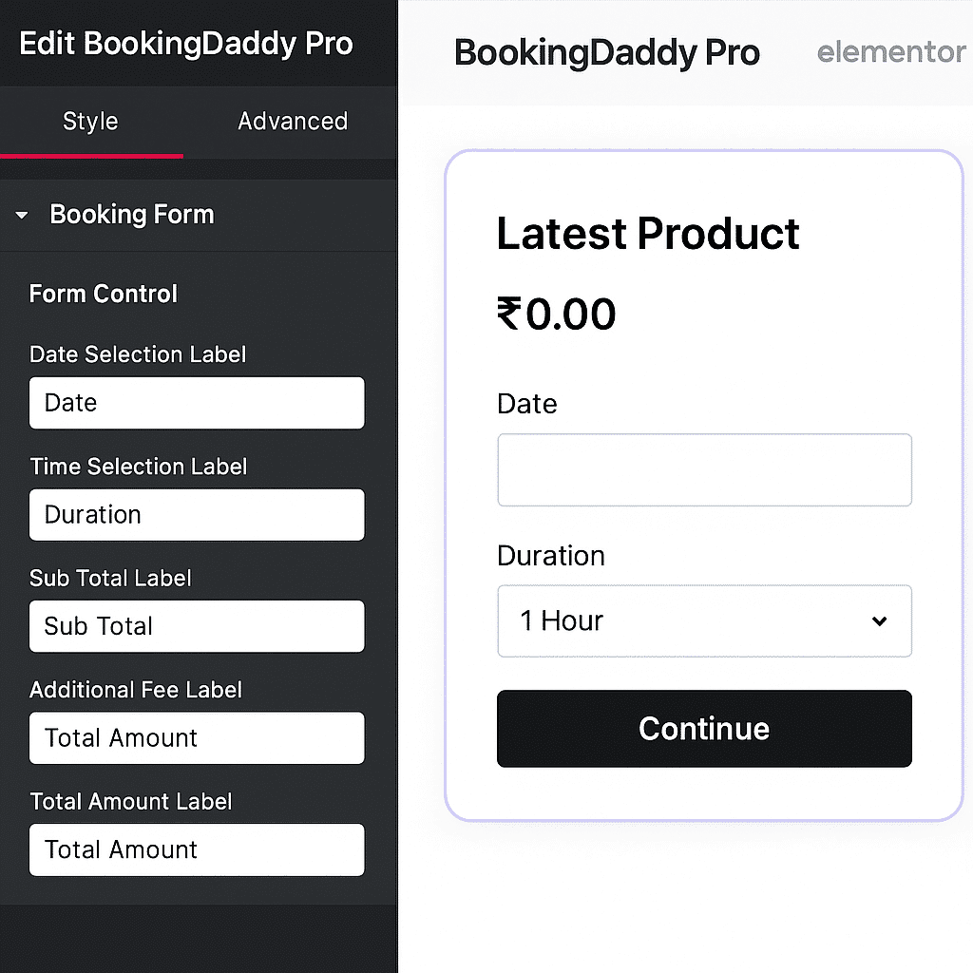Select the Latest Product heading
Image resolution: width=973 pixels, height=973 pixels.
(x=648, y=234)
